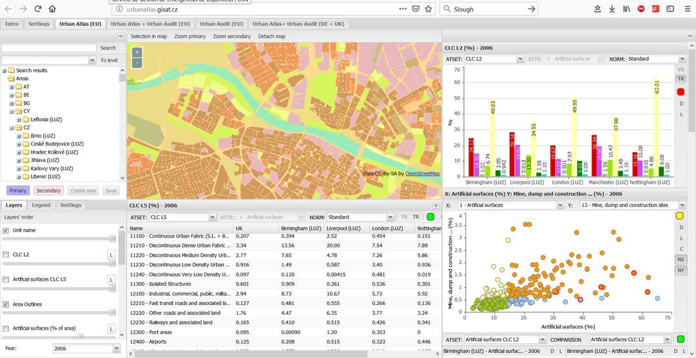
Task: Click the C icon beside the scatter plot
Action: [x=681, y=249]
